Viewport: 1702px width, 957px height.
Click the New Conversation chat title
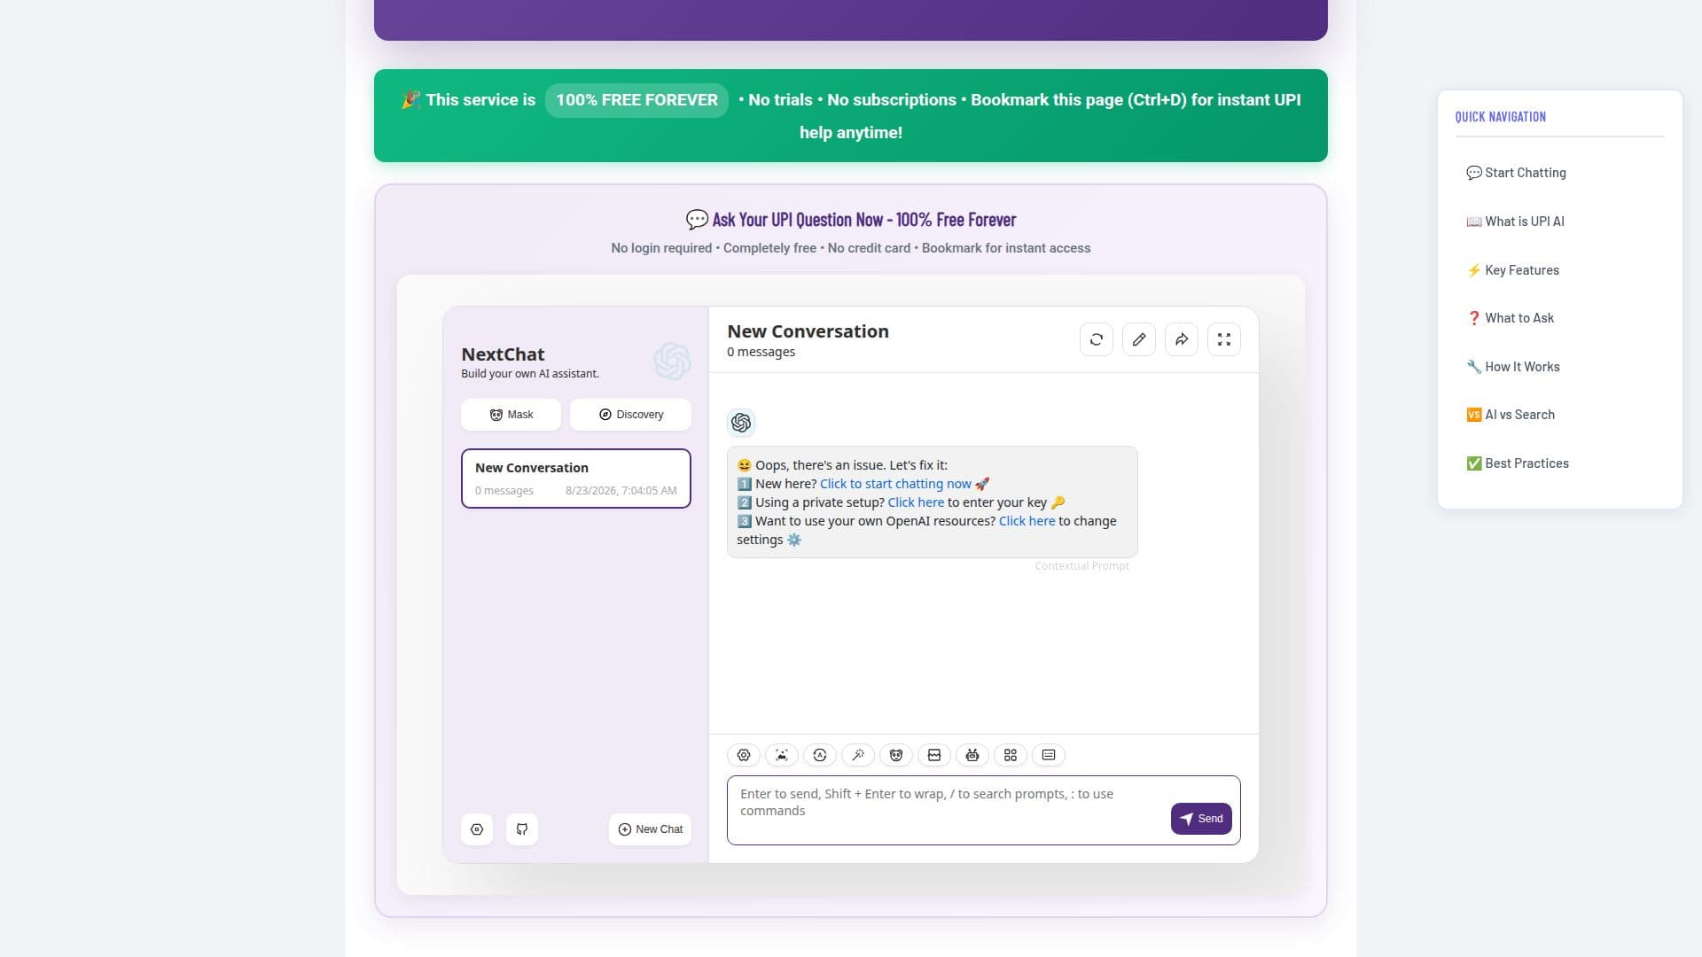[x=808, y=331]
